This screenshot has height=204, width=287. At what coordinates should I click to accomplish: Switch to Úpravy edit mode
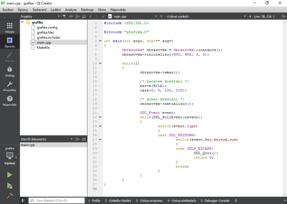click(x=9, y=43)
